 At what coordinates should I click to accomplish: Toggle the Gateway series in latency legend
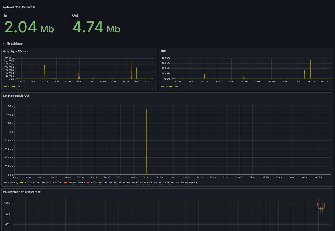click(13, 183)
